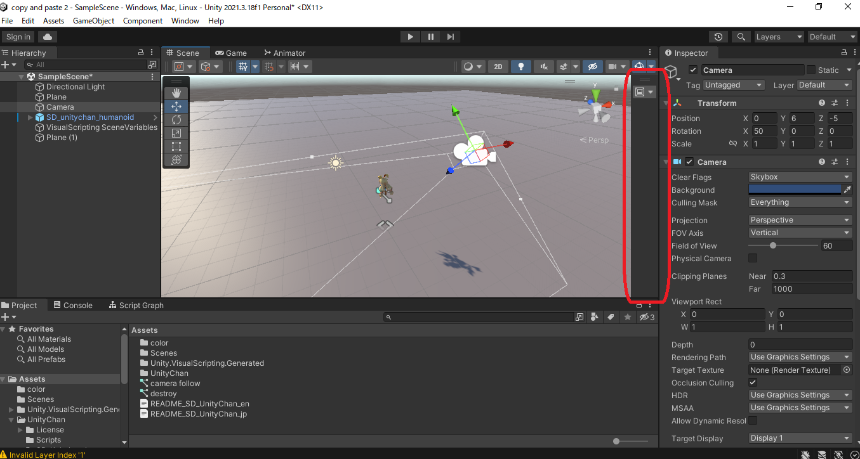The width and height of the screenshot is (860, 459).
Task: Collapse the SD_unitychan_humanoid hierarchy item
Action: [x=29, y=117]
